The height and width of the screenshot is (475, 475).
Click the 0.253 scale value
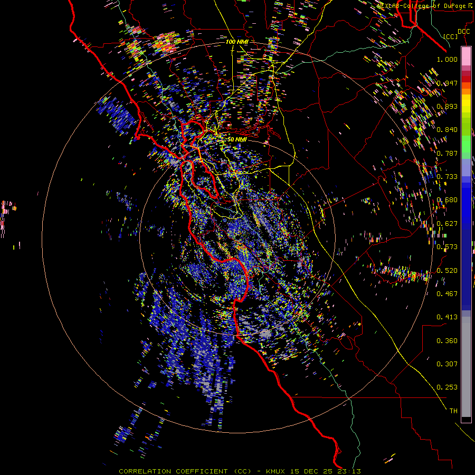447,387
